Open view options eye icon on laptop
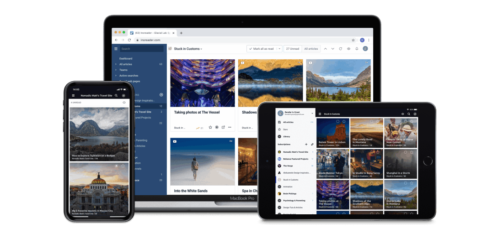Viewport: 503px width, 228px height. (349, 49)
